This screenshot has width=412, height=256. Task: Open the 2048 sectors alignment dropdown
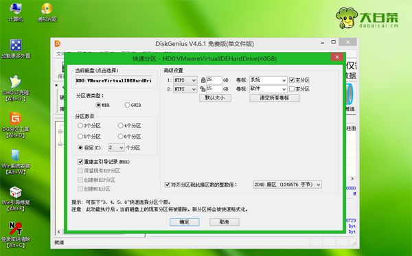(287, 185)
